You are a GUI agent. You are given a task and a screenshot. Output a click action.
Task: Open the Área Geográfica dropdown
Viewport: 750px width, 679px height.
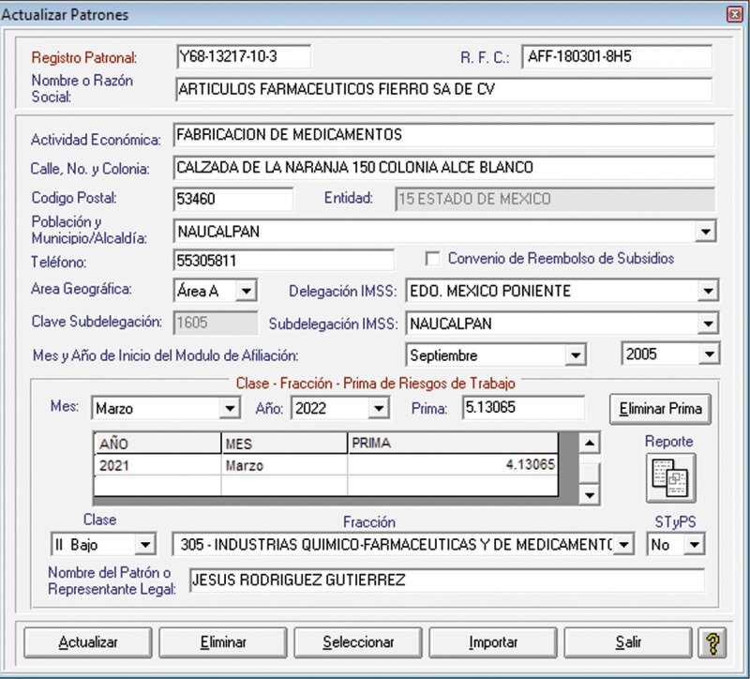(247, 291)
